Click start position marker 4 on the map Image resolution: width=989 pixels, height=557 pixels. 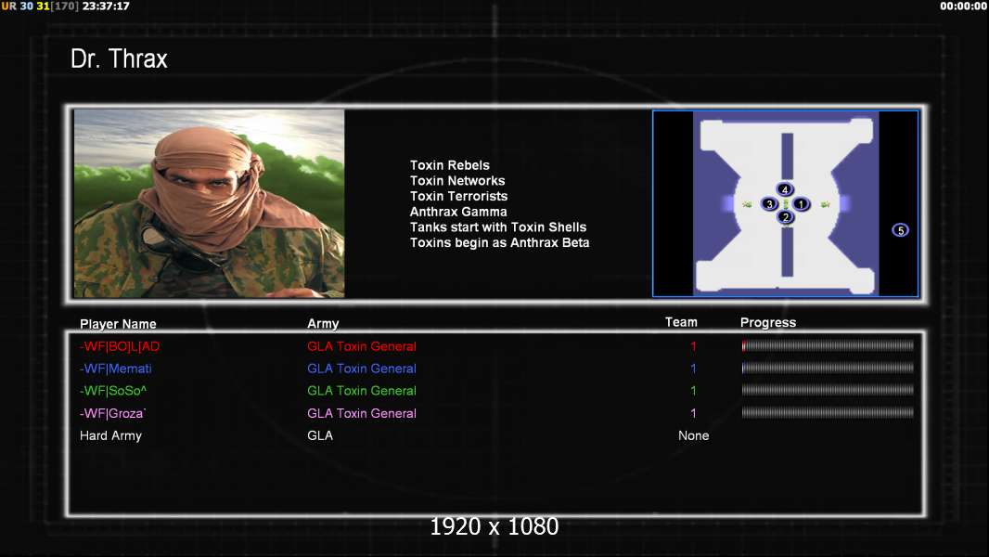pyautogui.click(x=785, y=189)
